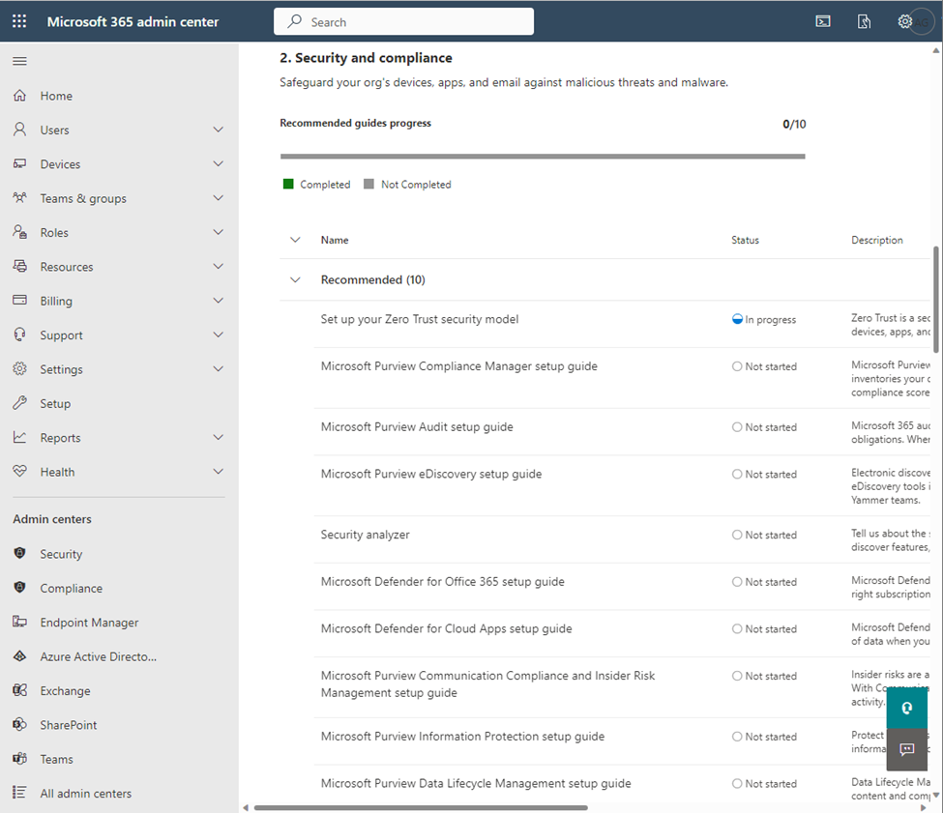Open SharePoint admin center
943x813 pixels.
[x=68, y=725]
